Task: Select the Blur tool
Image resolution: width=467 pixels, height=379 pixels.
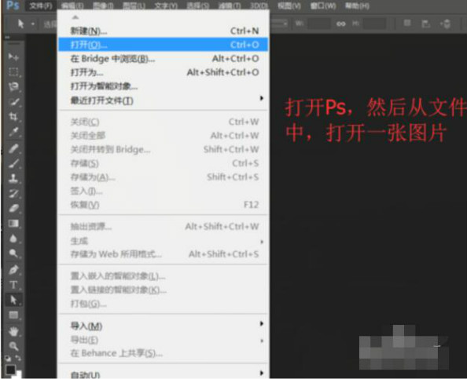Action: tap(13, 239)
